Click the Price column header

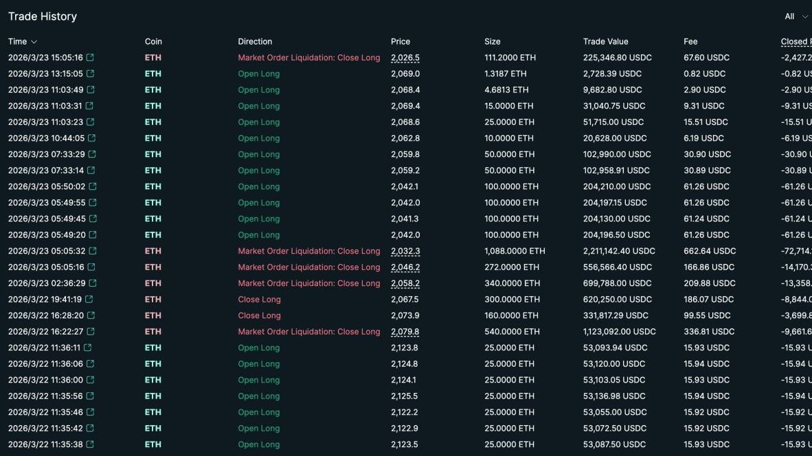tap(401, 42)
